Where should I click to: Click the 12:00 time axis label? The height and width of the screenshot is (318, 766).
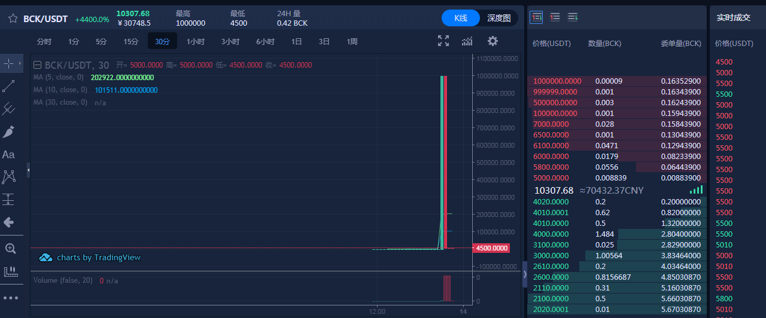coord(377,311)
